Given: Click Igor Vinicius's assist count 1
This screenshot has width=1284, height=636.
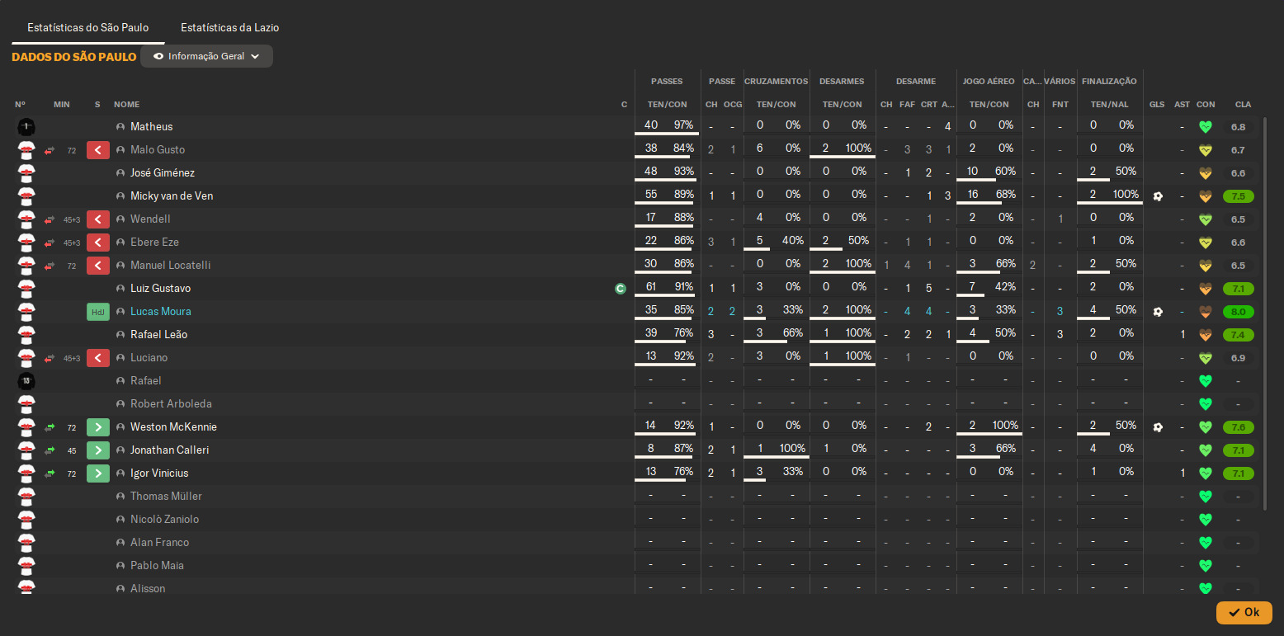Looking at the screenshot, I should tap(1183, 473).
